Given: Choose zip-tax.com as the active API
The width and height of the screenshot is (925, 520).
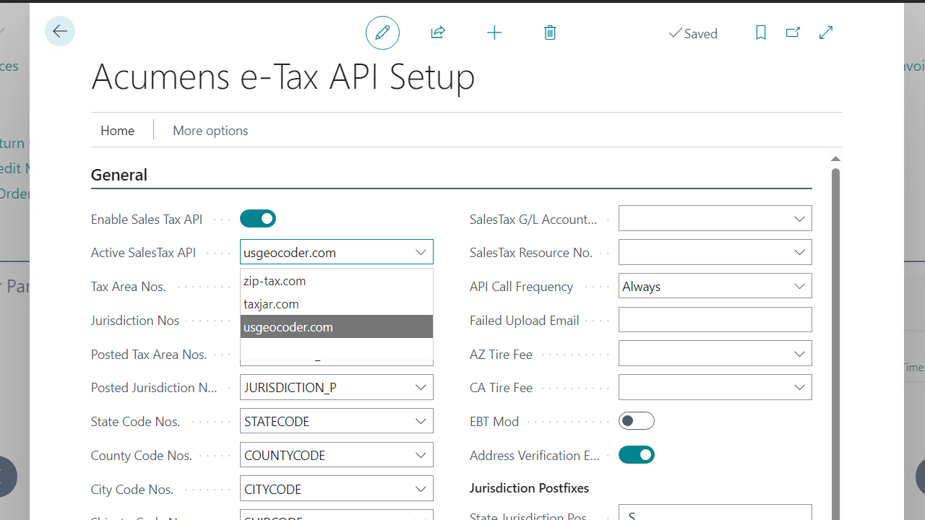Looking at the screenshot, I should pyautogui.click(x=275, y=280).
